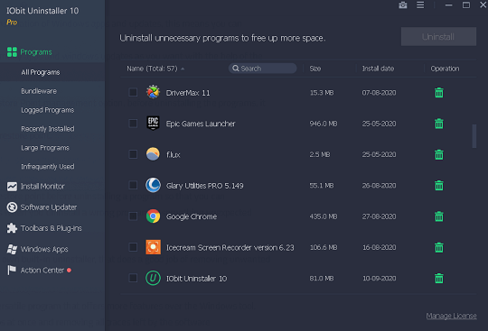Click the Glary Utilities crescent icon
The image size is (488, 331).
coord(153,185)
